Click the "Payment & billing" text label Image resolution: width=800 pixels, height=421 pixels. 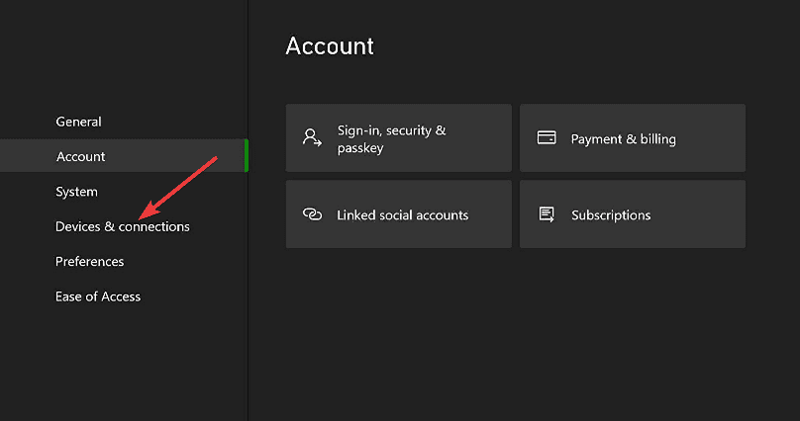623,139
